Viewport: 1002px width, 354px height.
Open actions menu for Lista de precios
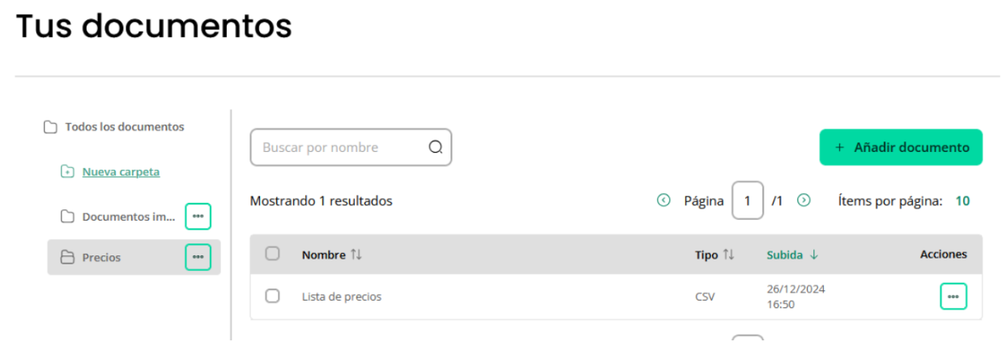tap(953, 297)
